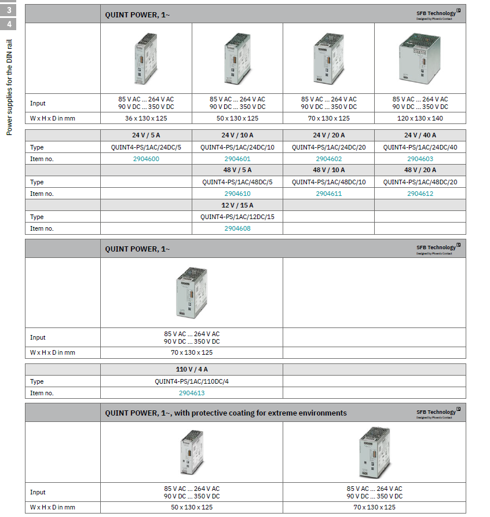The height and width of the screenshot is (517, 490).
Task: Open item number link 2904608
Action: point(237,228)
